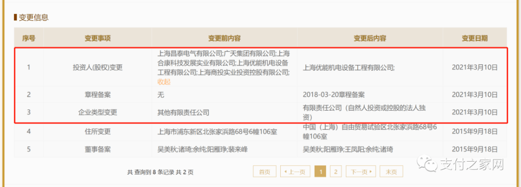Click the 变更前内容 column header
The width and height of the screenshot is (521, 187).
(x=224, y=38)
